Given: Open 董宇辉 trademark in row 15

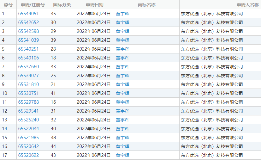Looking at the screenshot, I should [123, 137].
